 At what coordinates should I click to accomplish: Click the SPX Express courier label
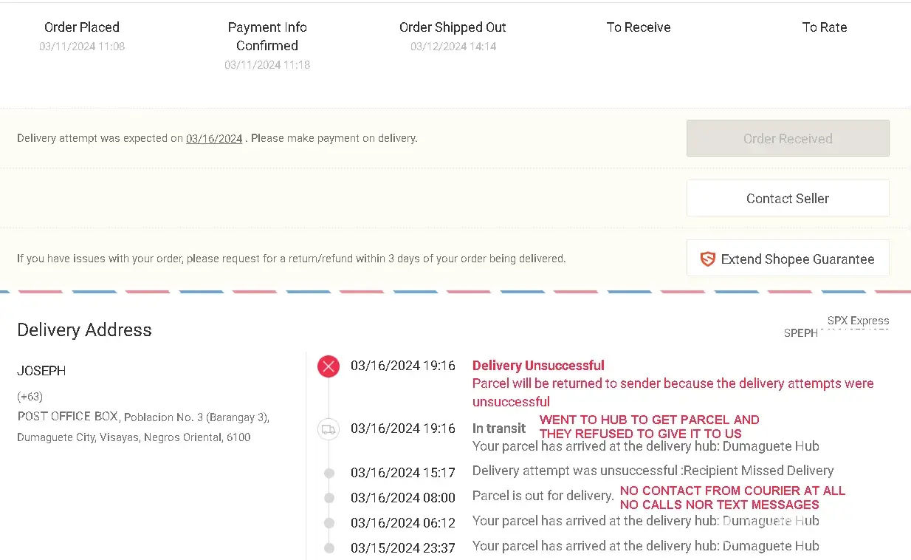(858, 321)
